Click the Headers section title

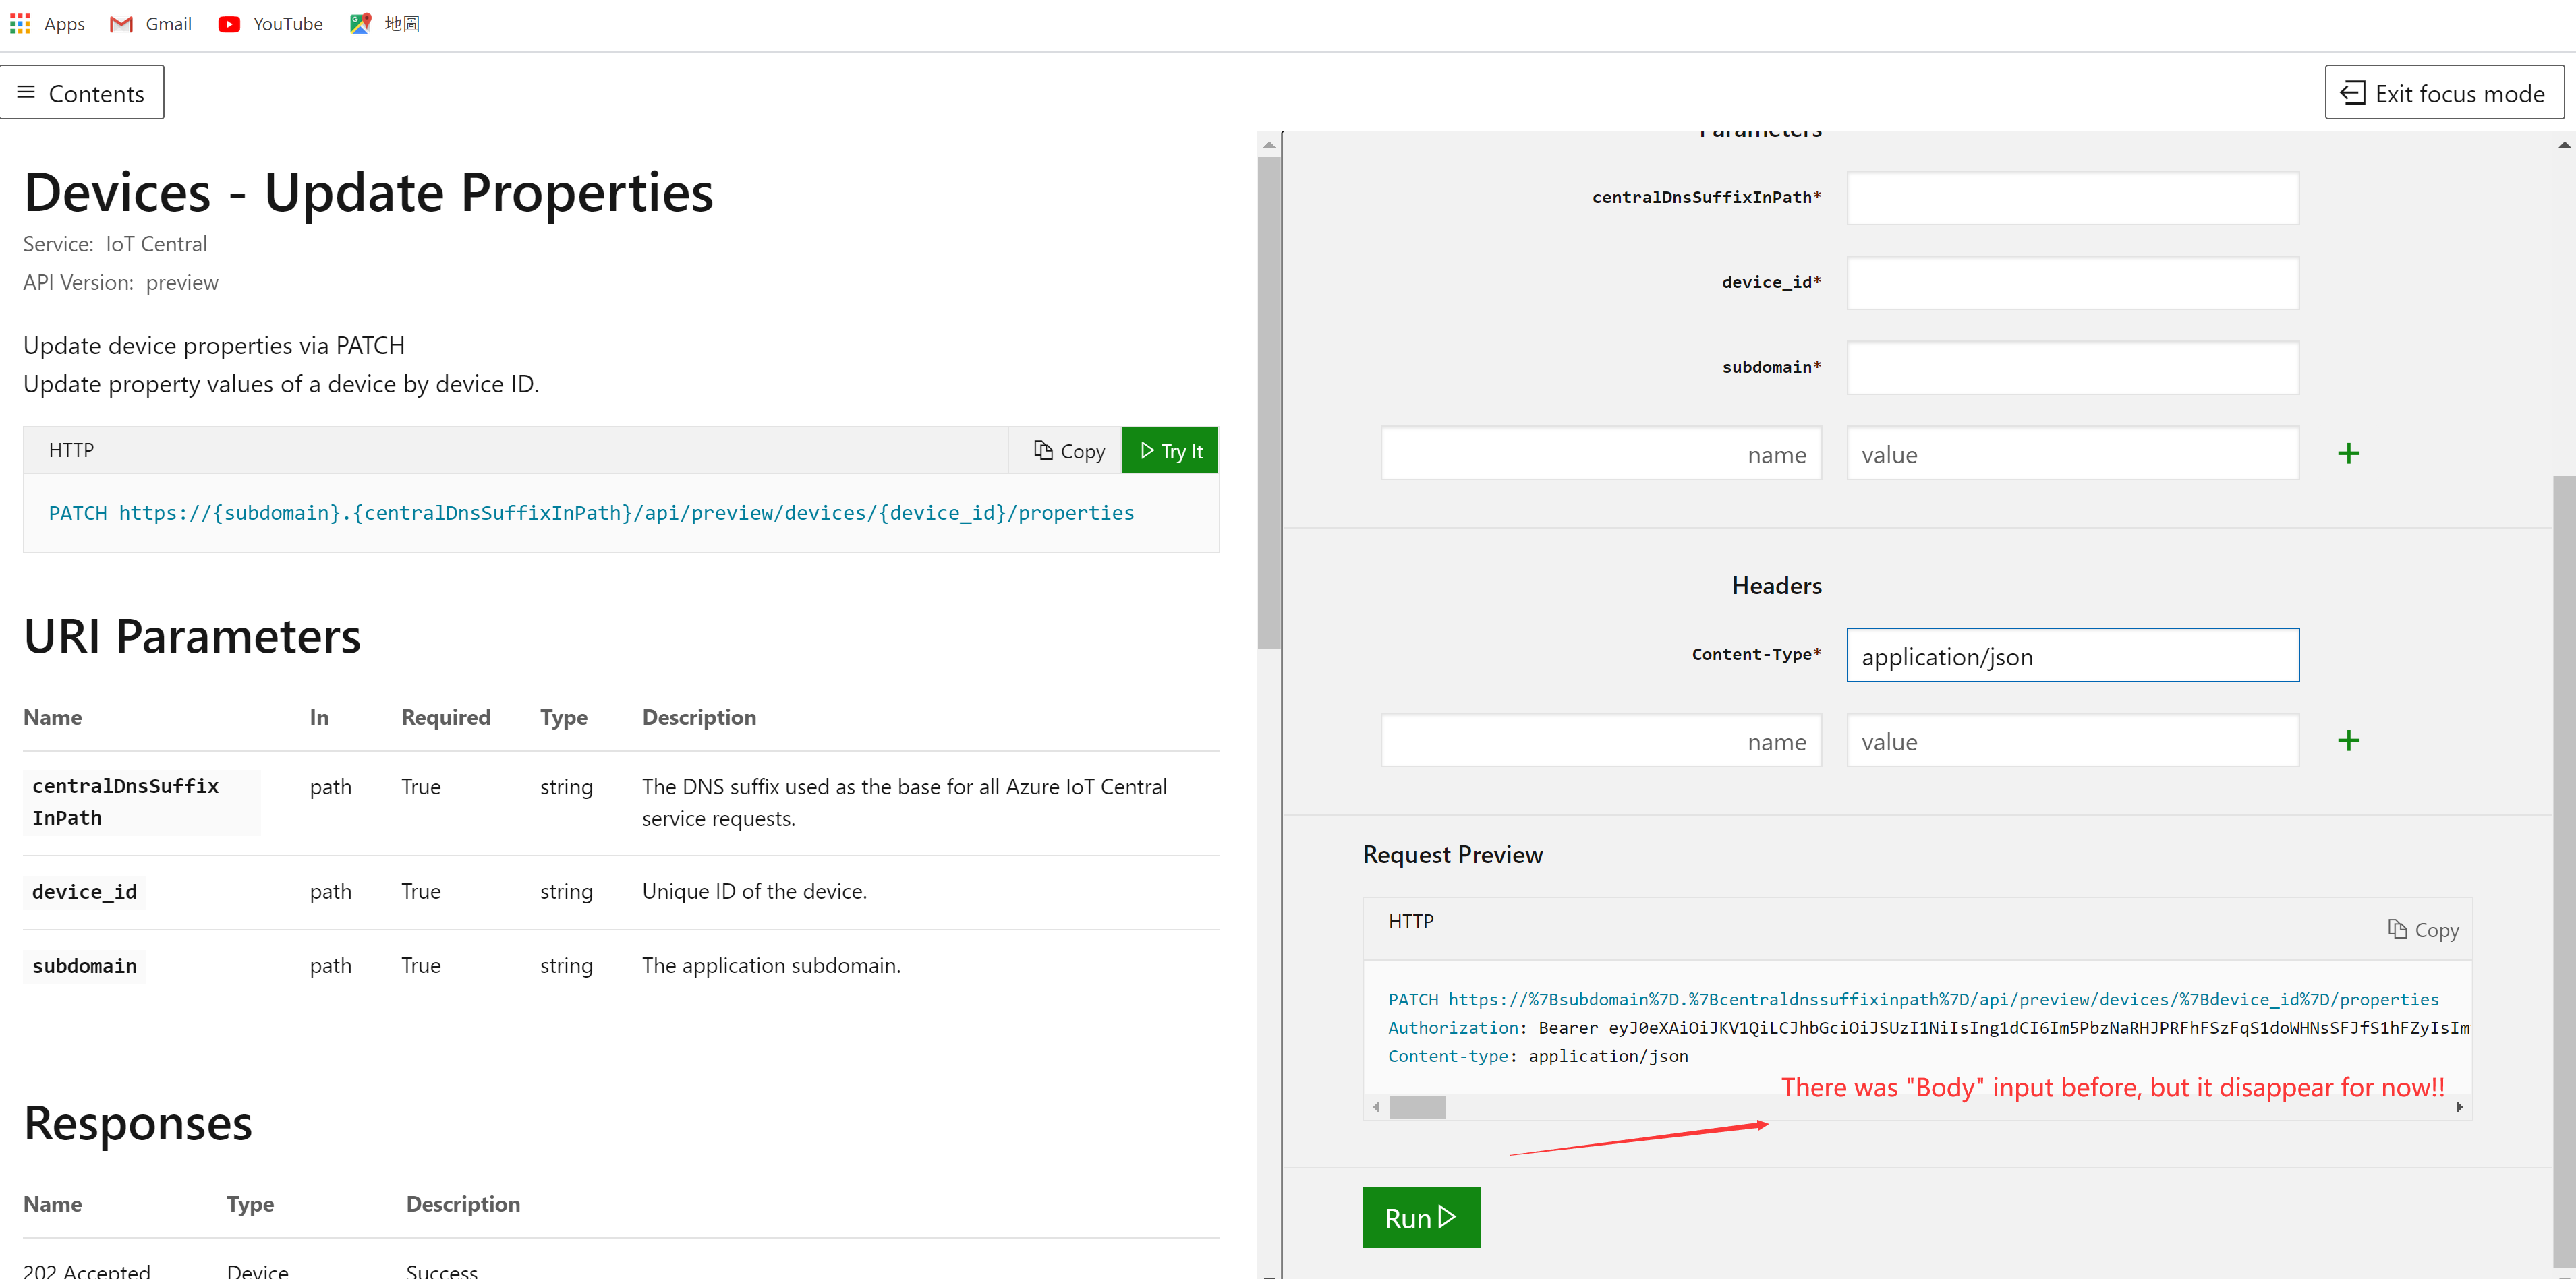pos(1776,585)
